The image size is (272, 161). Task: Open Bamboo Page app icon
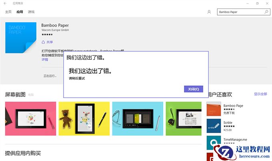coord(214,109)
